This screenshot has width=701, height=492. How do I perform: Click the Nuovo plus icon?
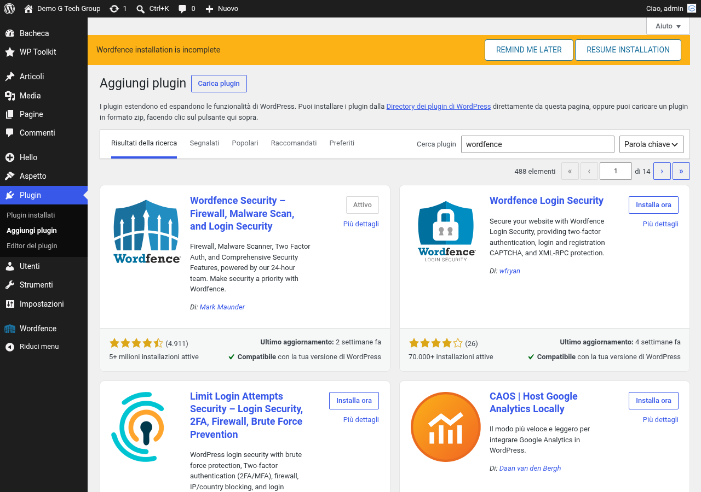click(x=209, y=9)
